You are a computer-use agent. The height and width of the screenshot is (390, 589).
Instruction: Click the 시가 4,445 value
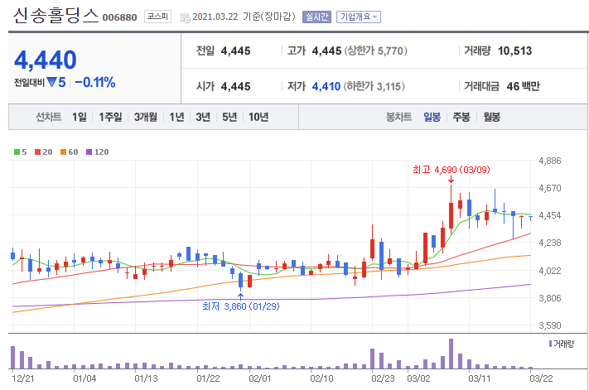point(235,87)
